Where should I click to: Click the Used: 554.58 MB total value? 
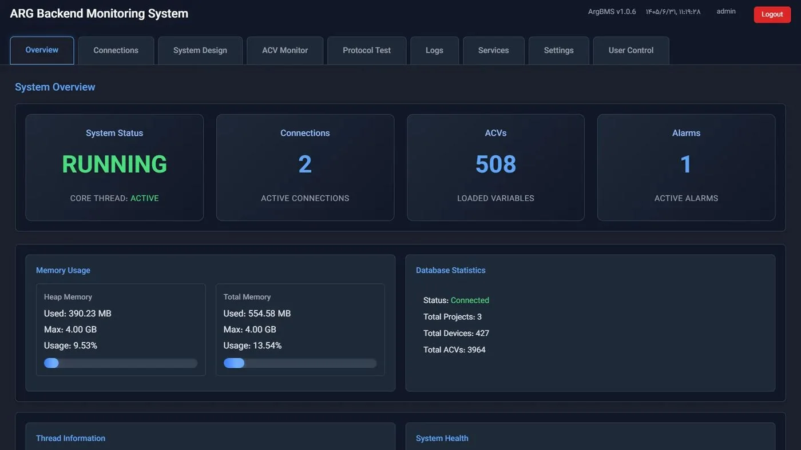pyautogui.click(x=257, y=314)
